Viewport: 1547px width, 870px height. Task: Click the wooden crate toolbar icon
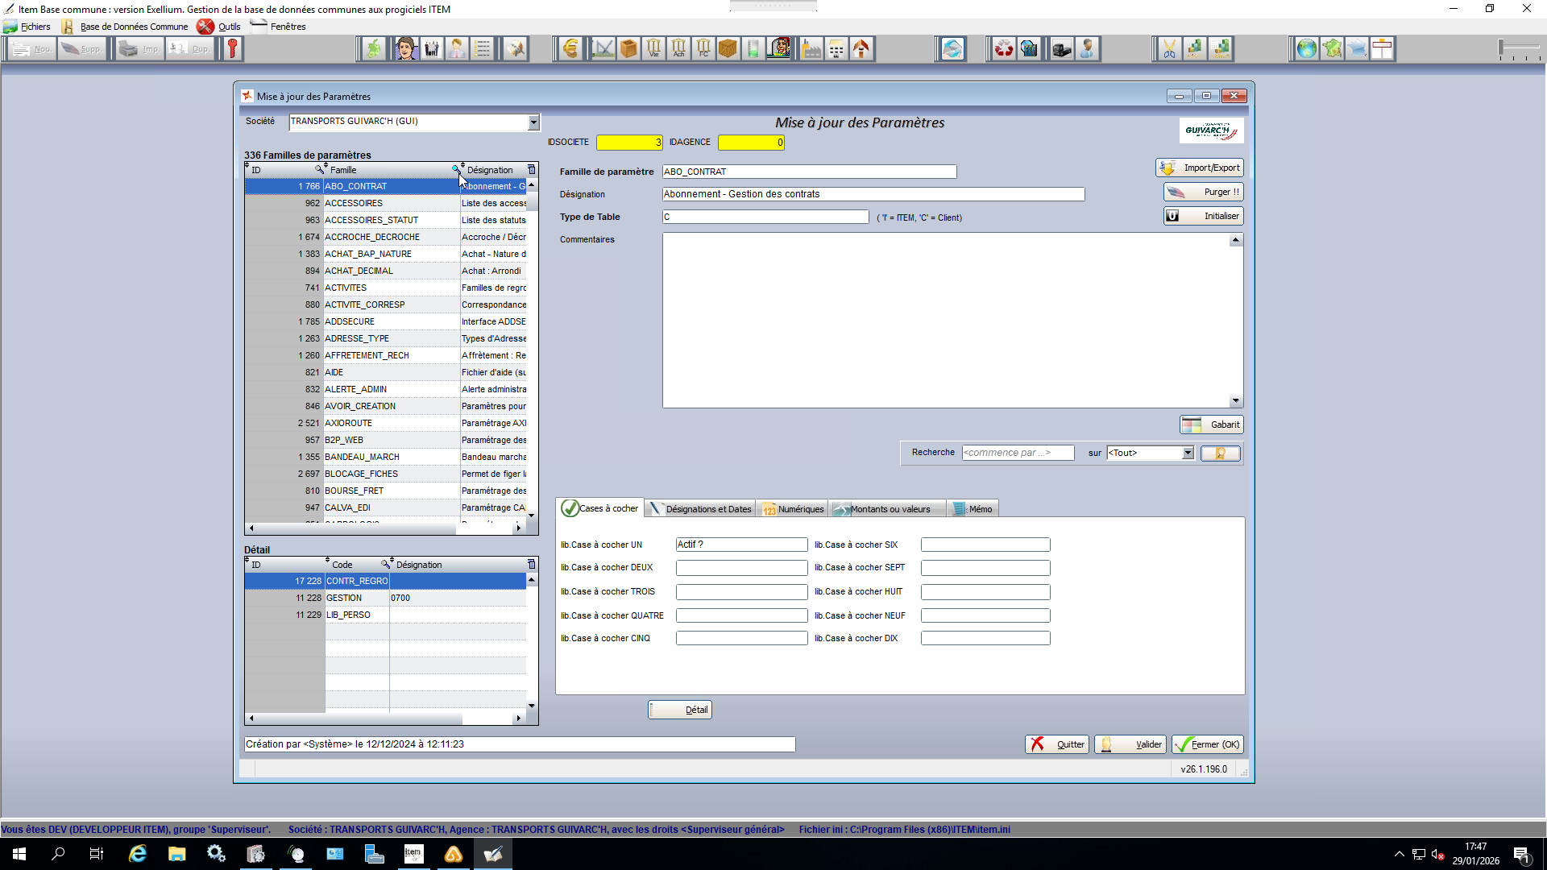point(728,49)
